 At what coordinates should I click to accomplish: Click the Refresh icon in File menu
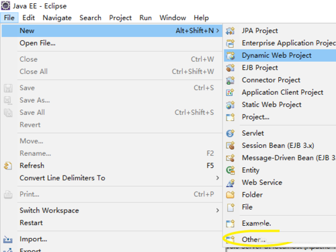point(8,166)
